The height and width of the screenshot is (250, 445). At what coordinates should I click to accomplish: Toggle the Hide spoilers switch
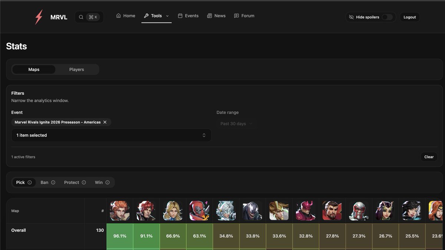click(387, 17)
